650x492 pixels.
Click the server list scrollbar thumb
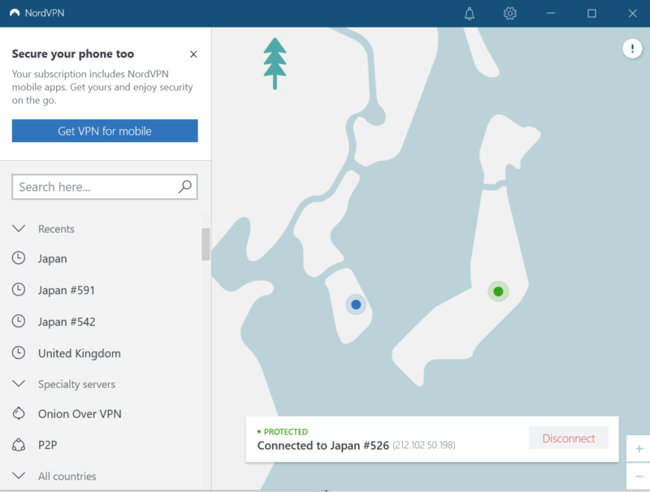[x=206, y=244]
